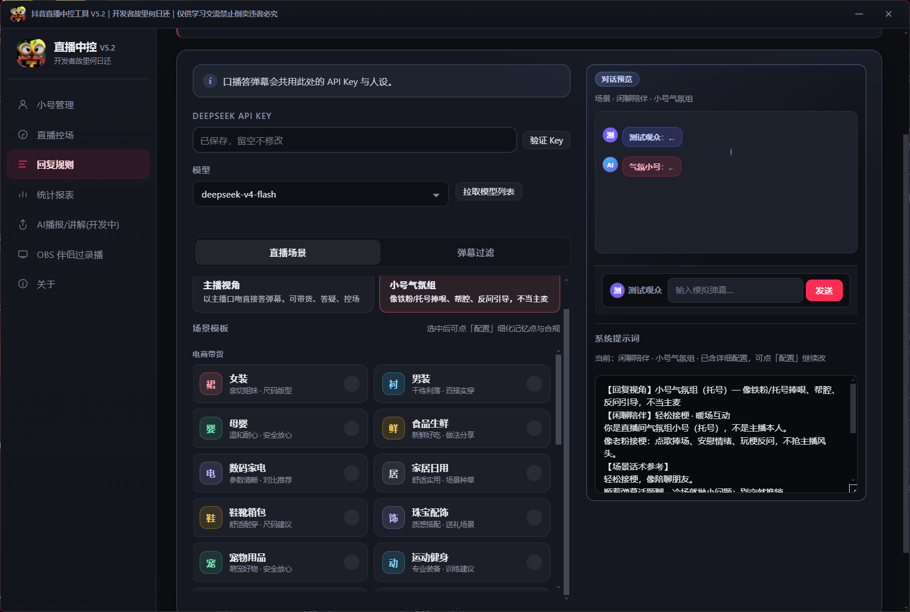This screenshot has height=612, width=910.
Task: Open OBS 伴侣过录播 in sidebar
Action: [78, 254]
